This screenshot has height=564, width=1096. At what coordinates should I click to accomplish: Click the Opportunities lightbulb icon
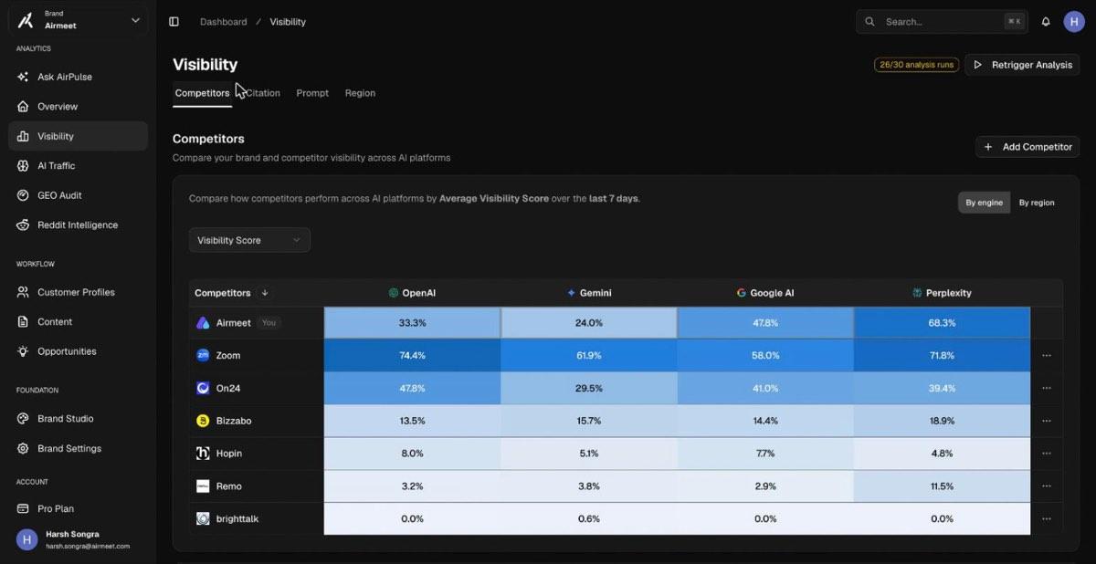pos(23,351)
